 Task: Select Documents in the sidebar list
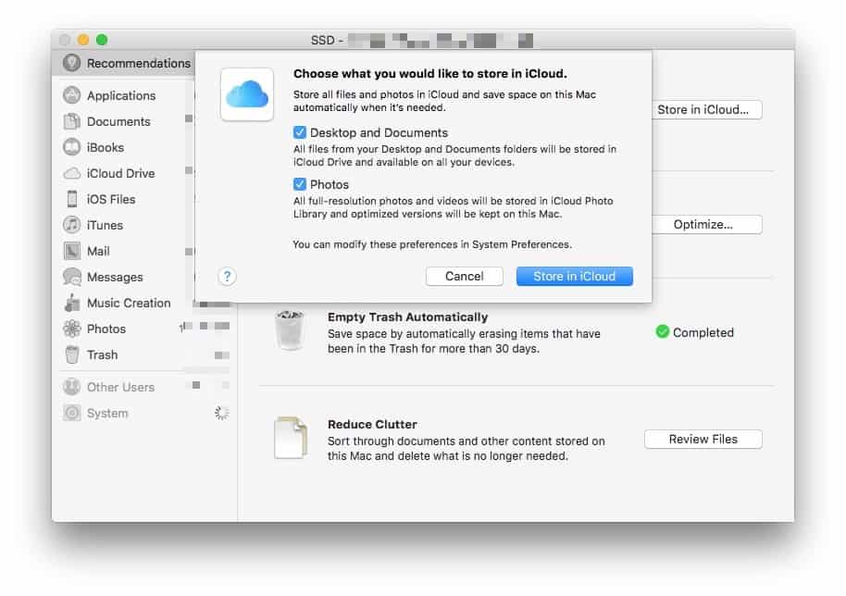[x=118, y=121]
